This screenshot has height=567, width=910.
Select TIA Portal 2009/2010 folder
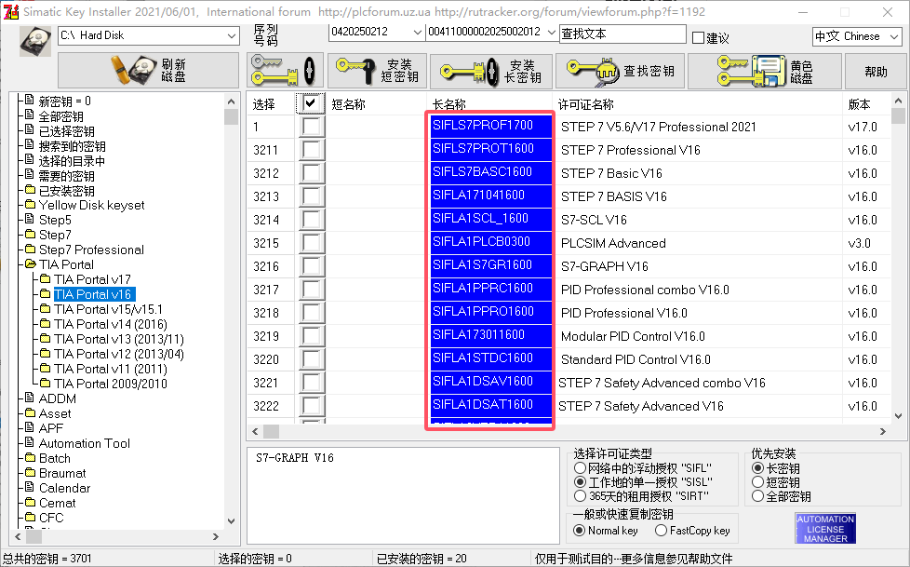coord(111,384)
